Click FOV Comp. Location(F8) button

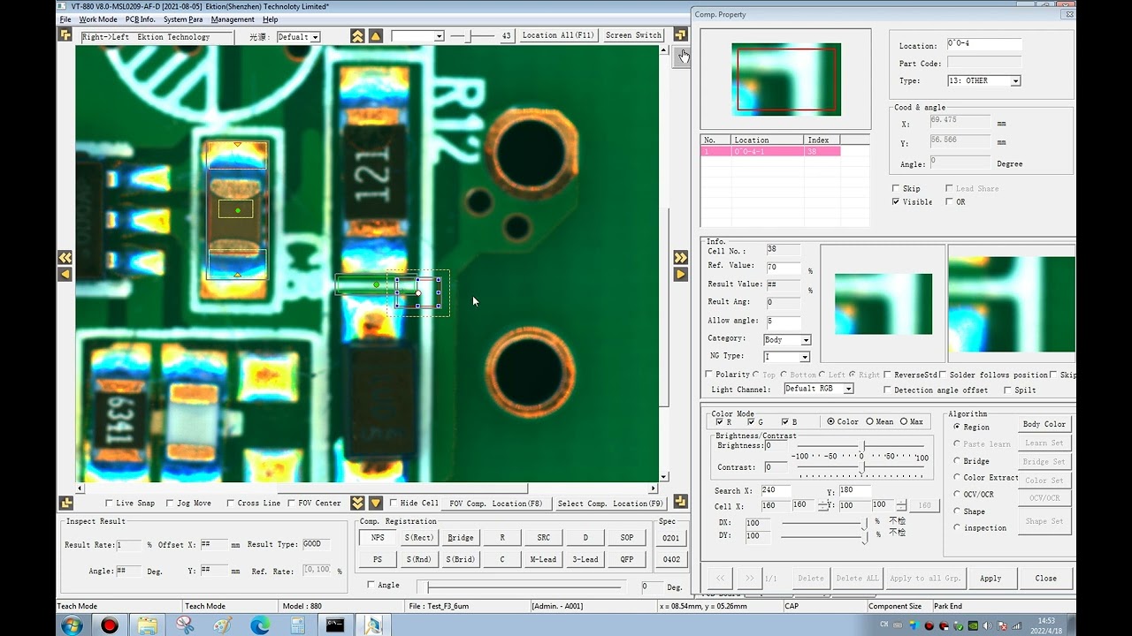tap(496, 503)
